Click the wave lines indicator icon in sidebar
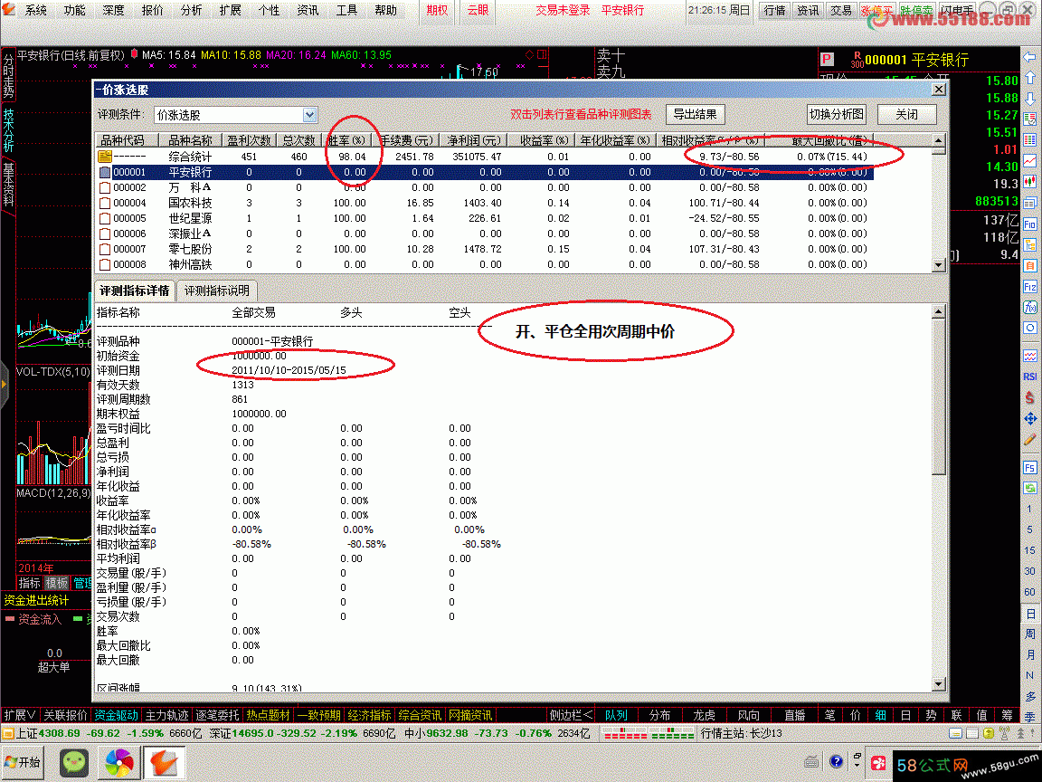Screen dimensions: 1042x782 click(1029, 356)
